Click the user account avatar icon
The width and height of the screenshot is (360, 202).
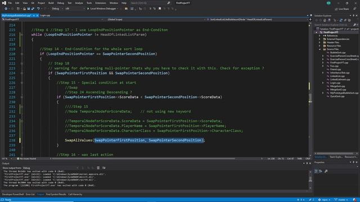328,3
